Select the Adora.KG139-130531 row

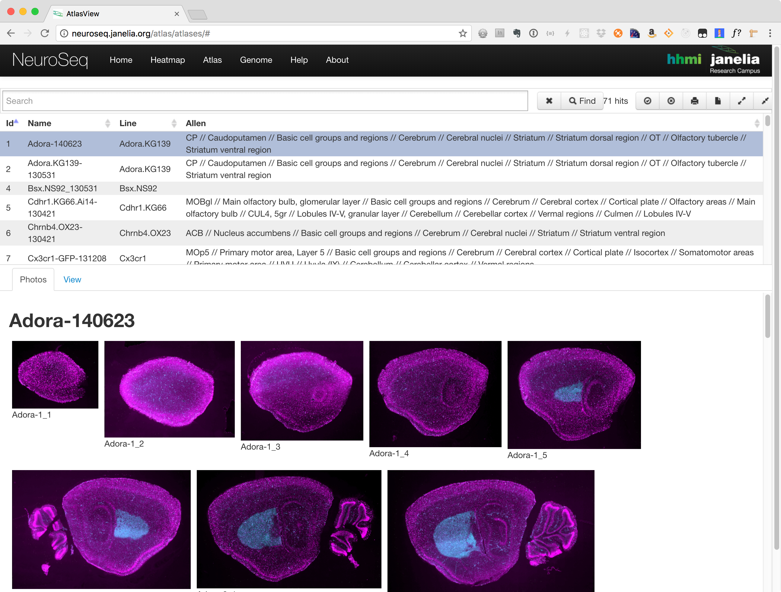[381, 169]
